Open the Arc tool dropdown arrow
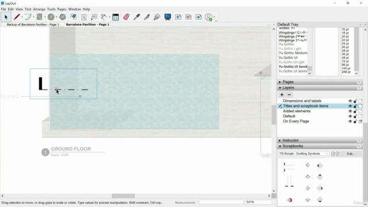Screen dimensions: 368x207 tap(33, 17)
